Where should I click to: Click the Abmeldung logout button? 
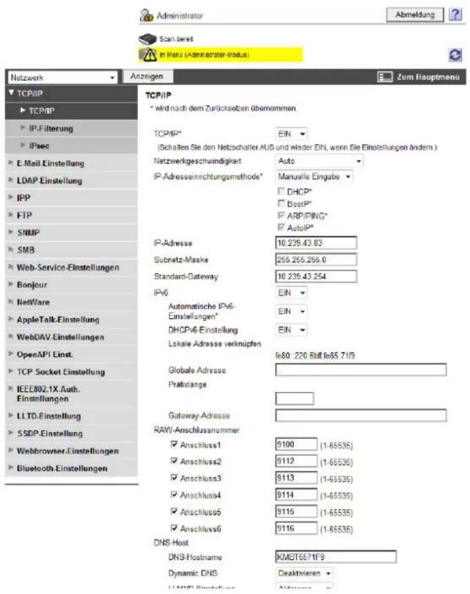coord(415,15)
